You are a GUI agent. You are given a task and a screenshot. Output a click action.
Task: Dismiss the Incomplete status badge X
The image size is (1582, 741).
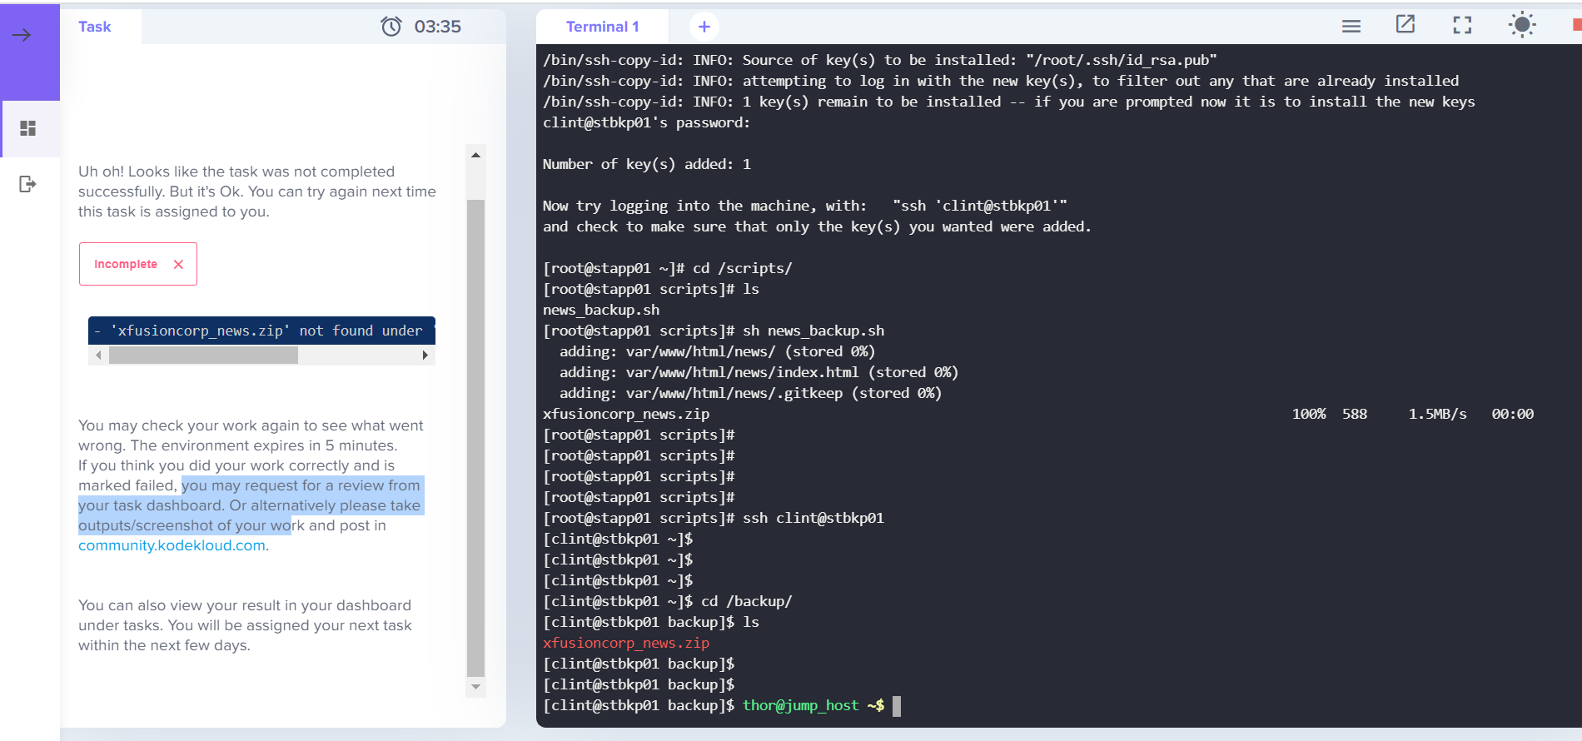click(178, 264)
